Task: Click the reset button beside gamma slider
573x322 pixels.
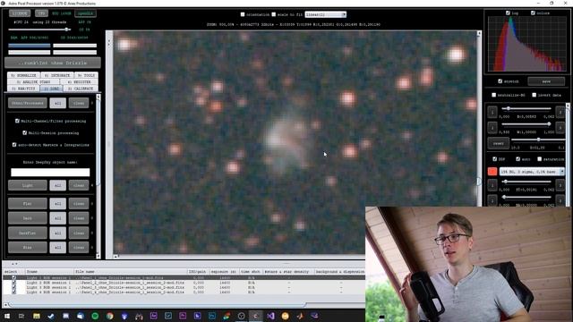Action: point(499,143)
